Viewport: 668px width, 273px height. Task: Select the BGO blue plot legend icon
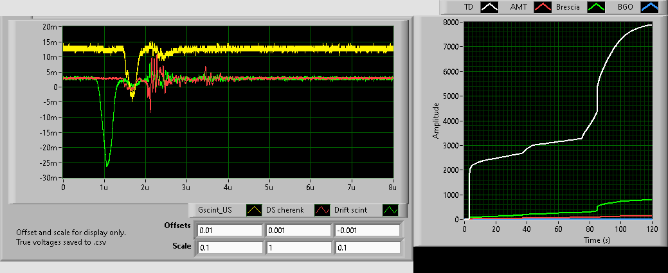coord(649,7)
